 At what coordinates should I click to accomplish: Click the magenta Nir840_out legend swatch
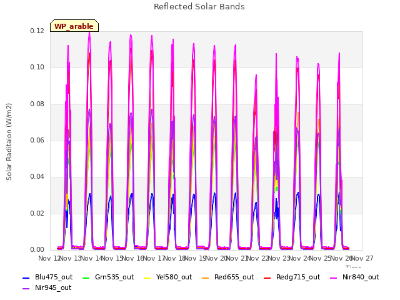click(x=333, y=277)
